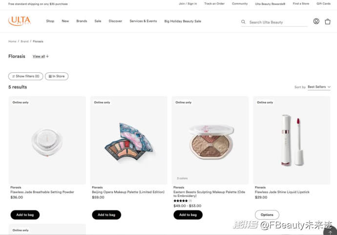Image resolution: width=337 pixels, height=235 pixels.
Task: Open the user account icon
Action: pyautogui.click(x=316, y=21)
